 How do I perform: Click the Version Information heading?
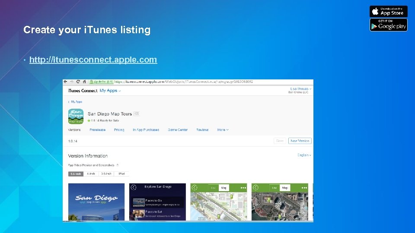(88, 156)
